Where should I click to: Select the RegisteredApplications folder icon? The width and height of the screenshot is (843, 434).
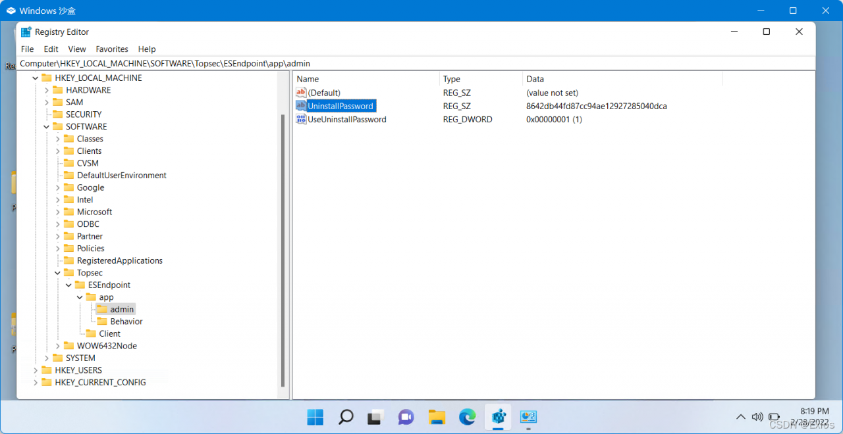coord(69,260)
